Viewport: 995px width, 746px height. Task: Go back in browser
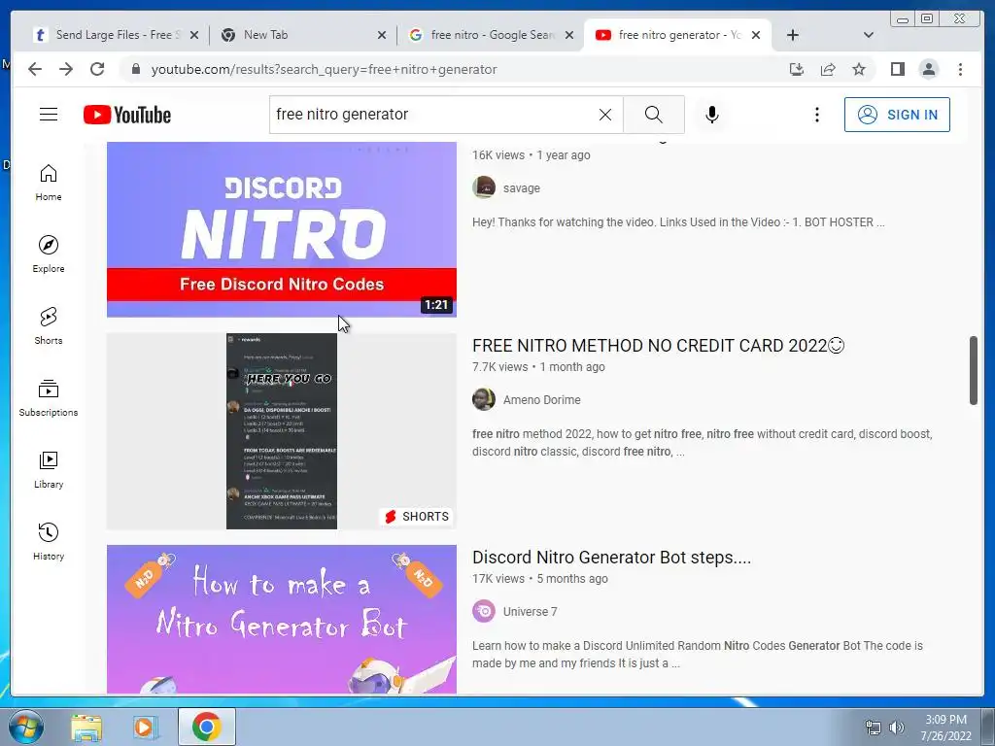[x=35, y=69]
